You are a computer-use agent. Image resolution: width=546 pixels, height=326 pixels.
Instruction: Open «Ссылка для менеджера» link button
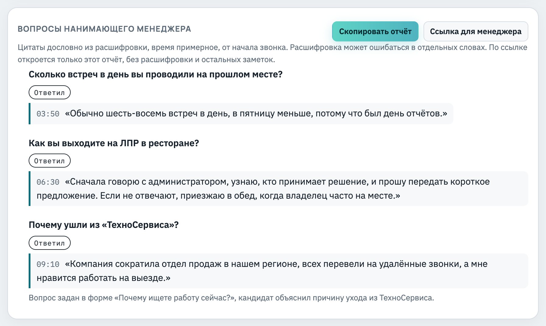pos(476,31)
